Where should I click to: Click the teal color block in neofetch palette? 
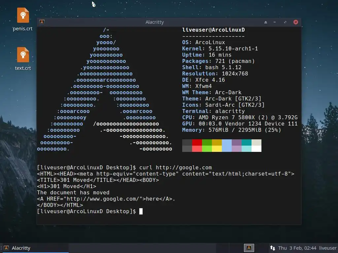pos(247,143)
